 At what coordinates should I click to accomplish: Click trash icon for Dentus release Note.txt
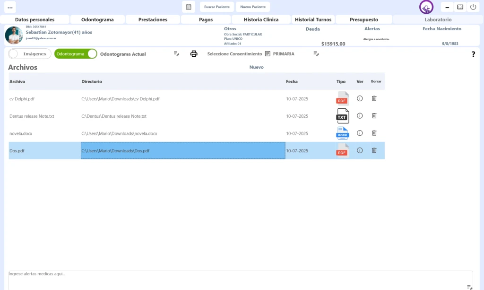374,116
